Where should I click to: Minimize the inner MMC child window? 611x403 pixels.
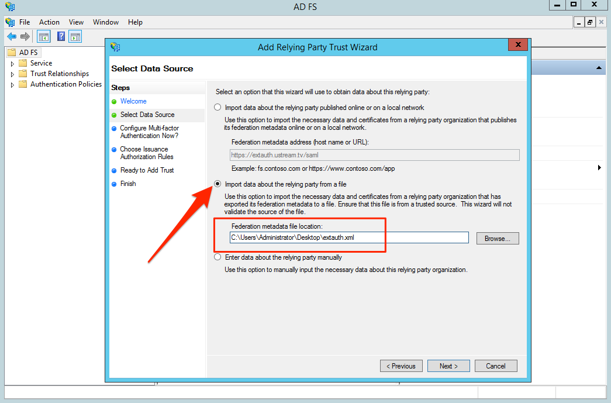[x=579, y=22]
